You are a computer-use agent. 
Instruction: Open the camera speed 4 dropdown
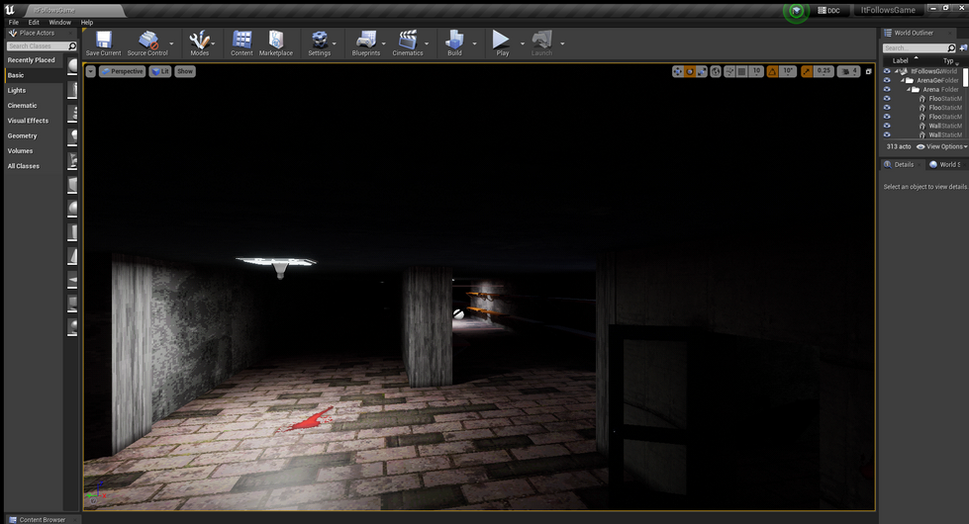(848, 71)
